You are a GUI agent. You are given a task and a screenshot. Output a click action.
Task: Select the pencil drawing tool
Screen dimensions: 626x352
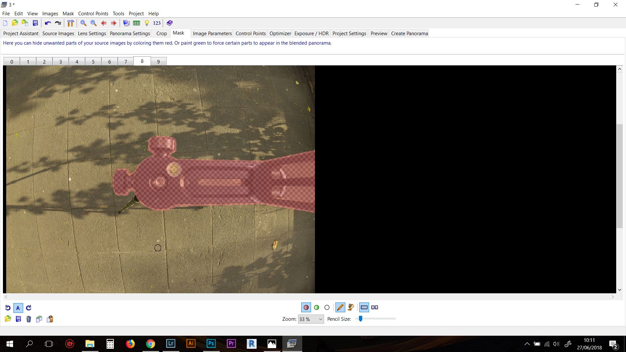pos(340,307)
